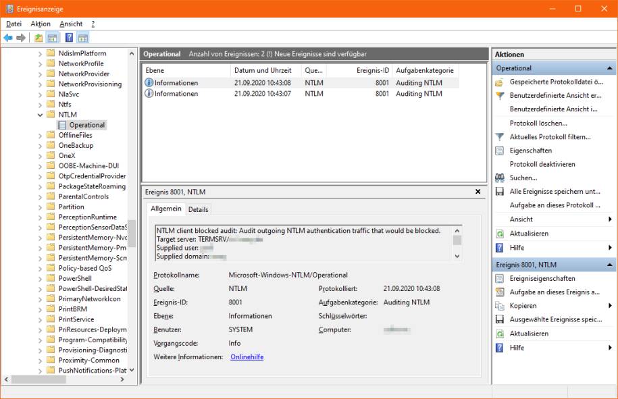618x399 pixels.
Task: Open saved log file action icon
Action: click(x=499, y=82)
